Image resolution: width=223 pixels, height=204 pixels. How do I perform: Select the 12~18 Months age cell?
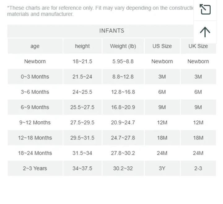tap(35, 138)
